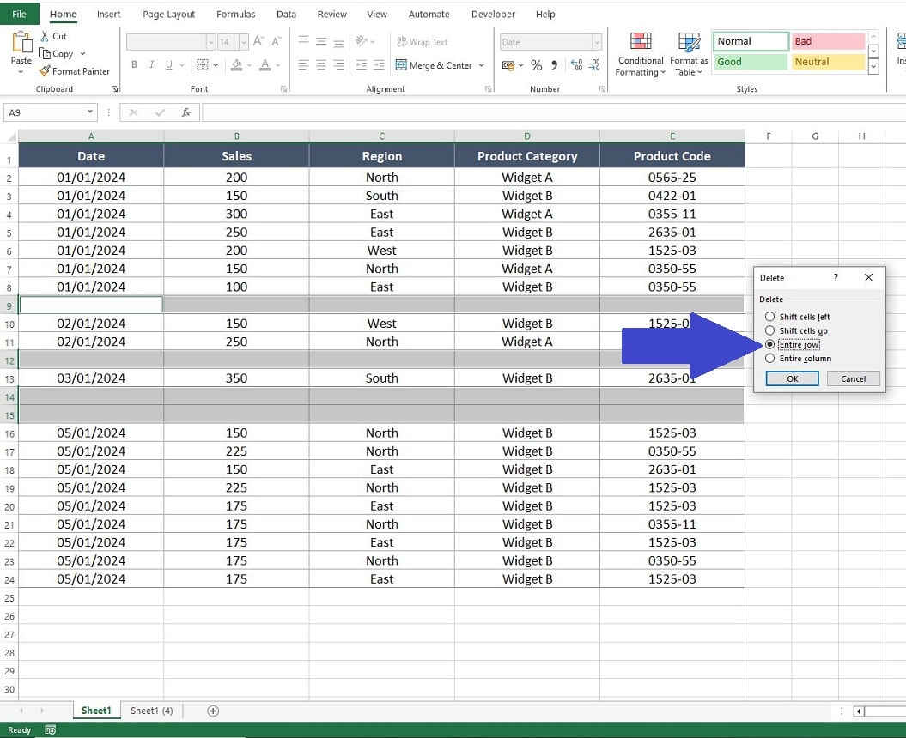Open the Paste options arrow

21,72
